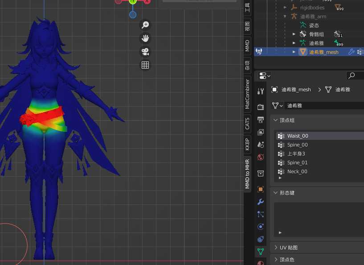Collapse the 迪希雅_arm armature in the outliner
The height and width of the screenshot is (265, 364).
point(284,16)
